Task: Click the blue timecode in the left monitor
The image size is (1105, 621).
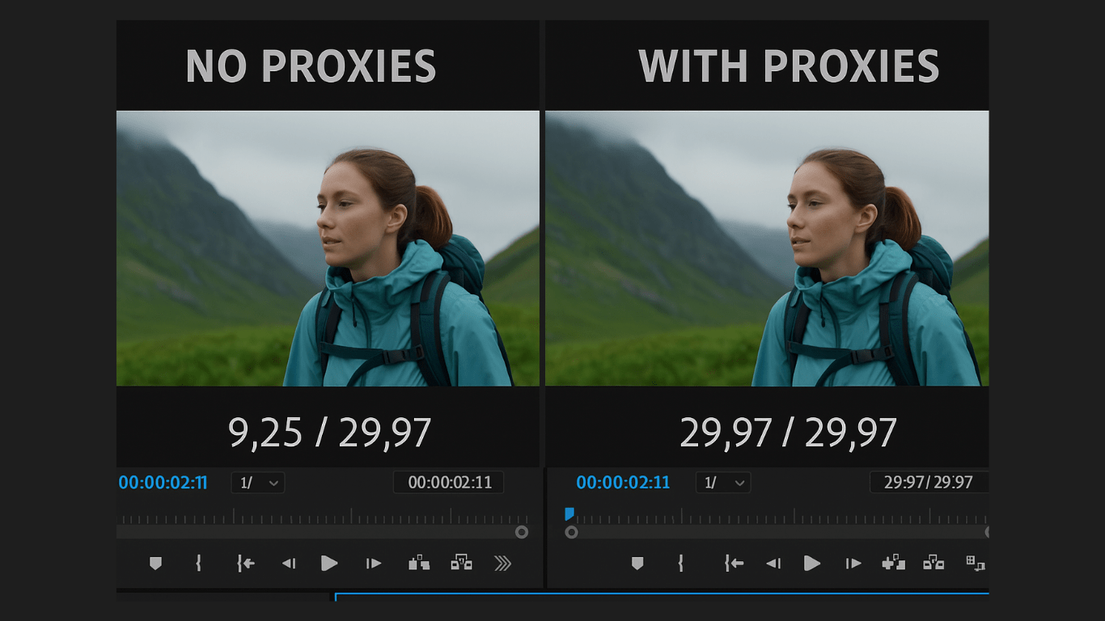Action: click(163, 483)
